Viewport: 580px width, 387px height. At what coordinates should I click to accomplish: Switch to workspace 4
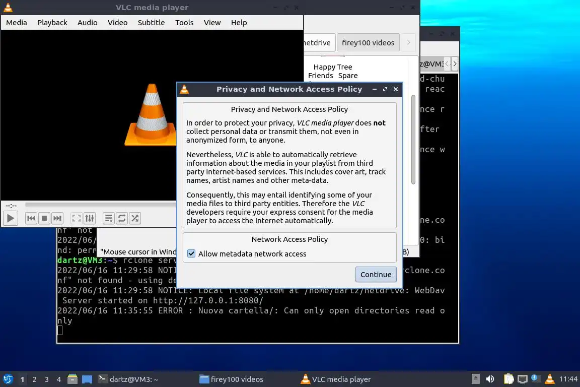(x=59, y=379)
